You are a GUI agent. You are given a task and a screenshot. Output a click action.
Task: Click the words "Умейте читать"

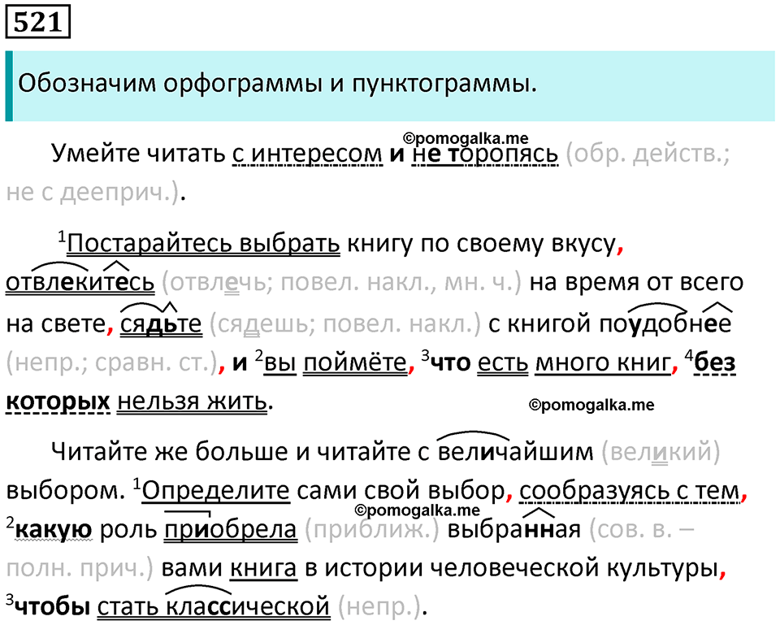click(x=138, y=154)
